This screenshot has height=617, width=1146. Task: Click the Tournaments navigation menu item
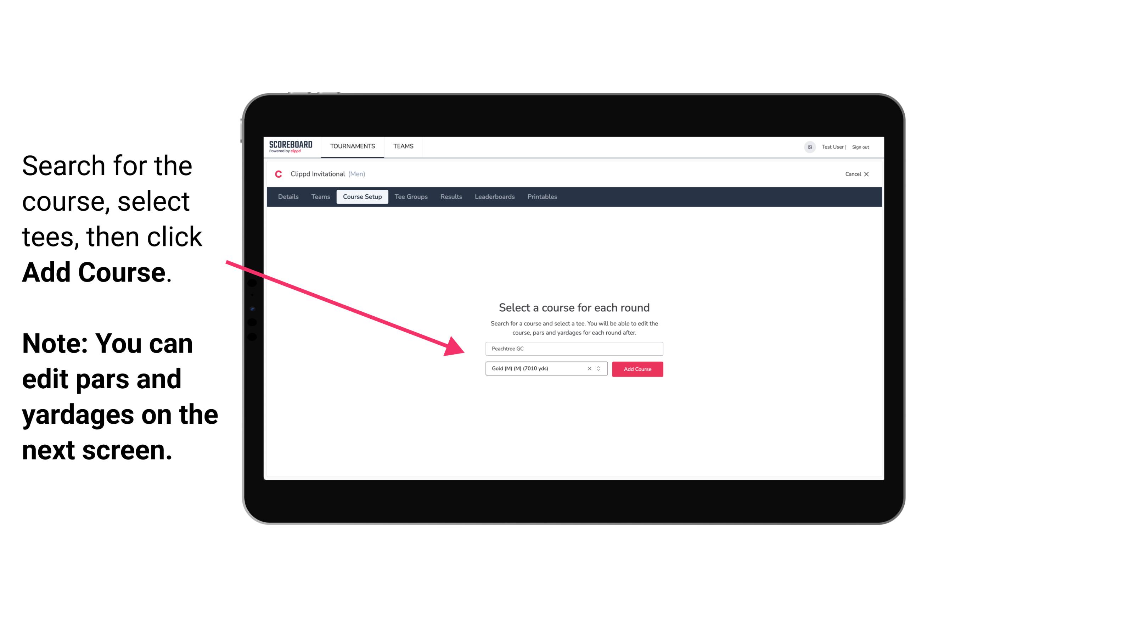[x=352, y=146]
